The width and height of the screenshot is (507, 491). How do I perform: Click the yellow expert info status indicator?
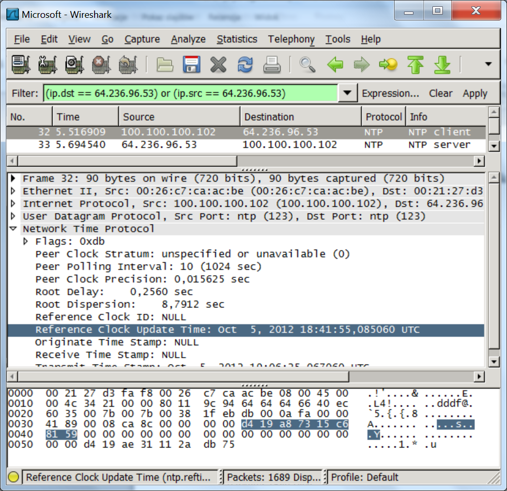click(x=13, y=477)
